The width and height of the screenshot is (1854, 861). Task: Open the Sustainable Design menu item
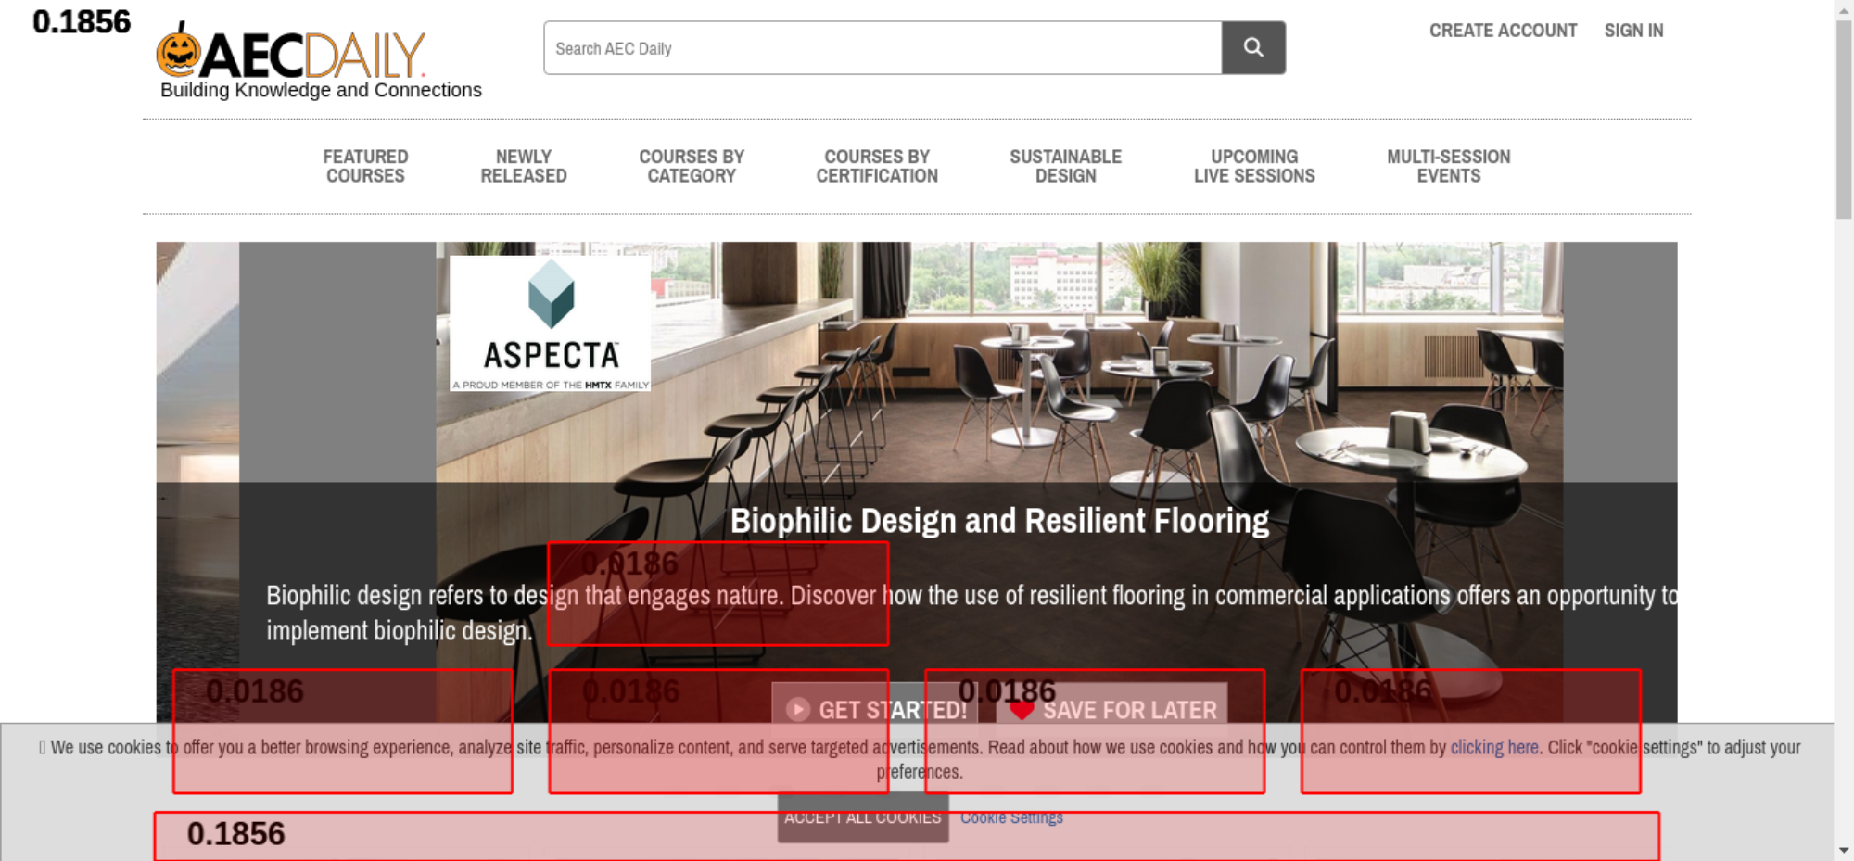point(1065,167)
